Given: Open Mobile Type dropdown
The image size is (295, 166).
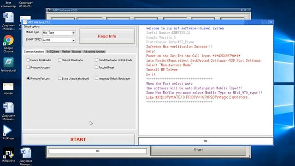Looking at the screenshot, I should point(74,33).
